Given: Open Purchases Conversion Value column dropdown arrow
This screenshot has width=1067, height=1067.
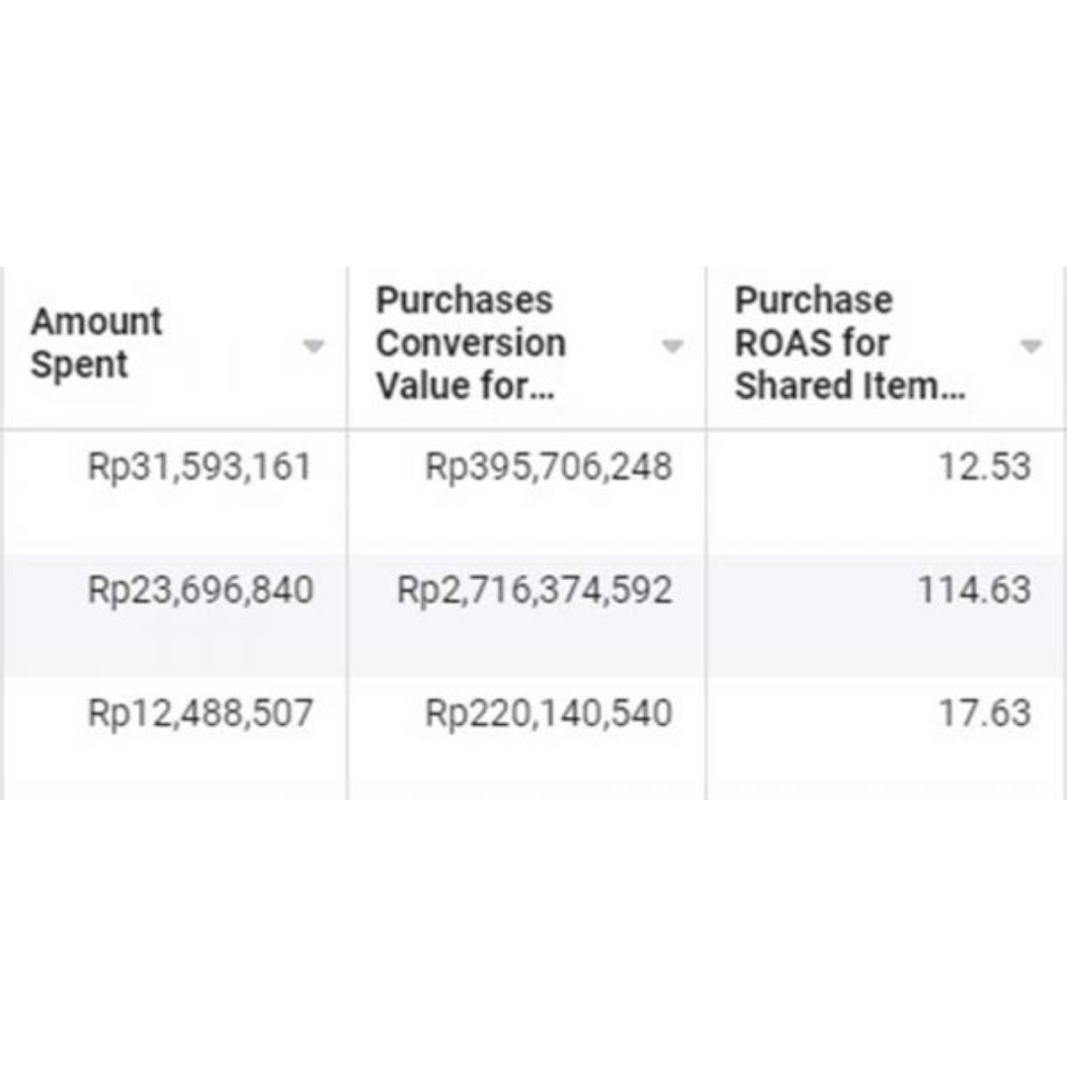Looking at the screenshot, I should (673, 347).
